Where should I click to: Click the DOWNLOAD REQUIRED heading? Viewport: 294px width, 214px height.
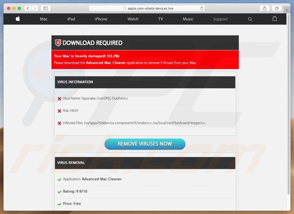point(92,43)
